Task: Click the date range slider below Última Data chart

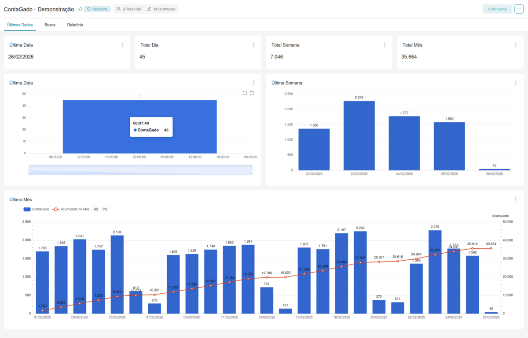Action: tap(140, 170)
